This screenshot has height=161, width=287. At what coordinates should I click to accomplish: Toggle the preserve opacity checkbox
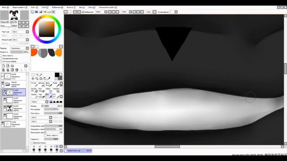pos(1,55)
